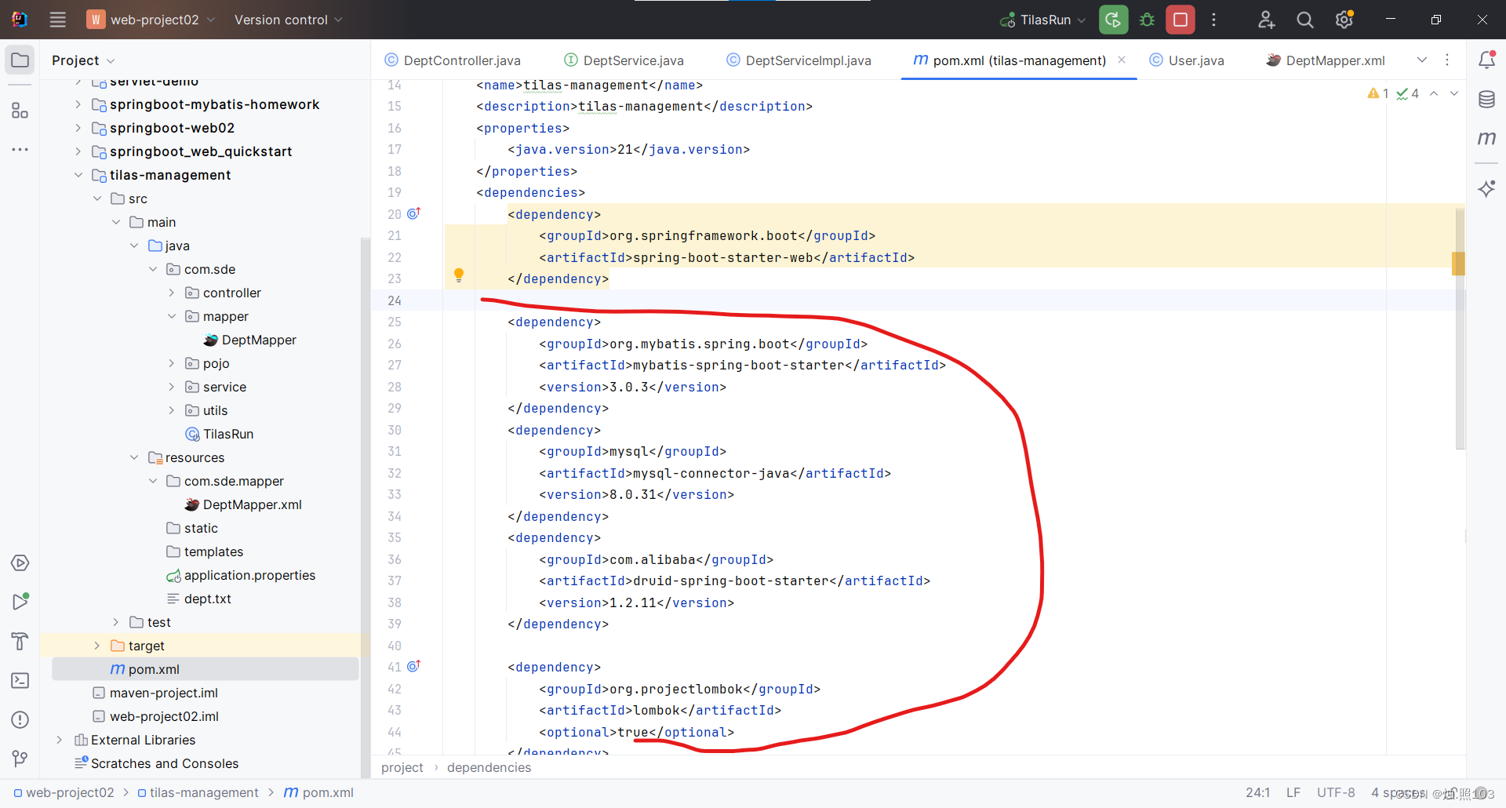Viewport: 1506px width, 808px height.
Task: Open more run actions menu
Action: click(x=1213, y=20)
